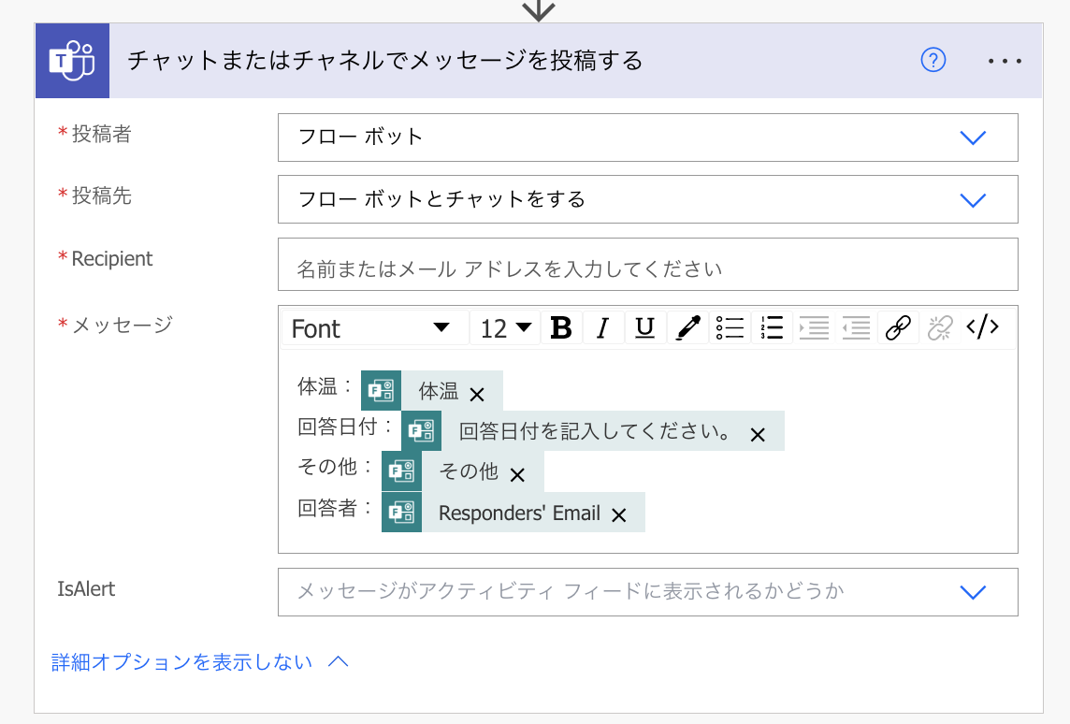The width and height of the screenshot is (1070, 724).
Task: Open the 投稿者 dropdown
Action: point(973,137)
